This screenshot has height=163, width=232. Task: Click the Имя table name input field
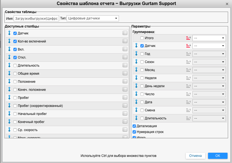point(36,19)
